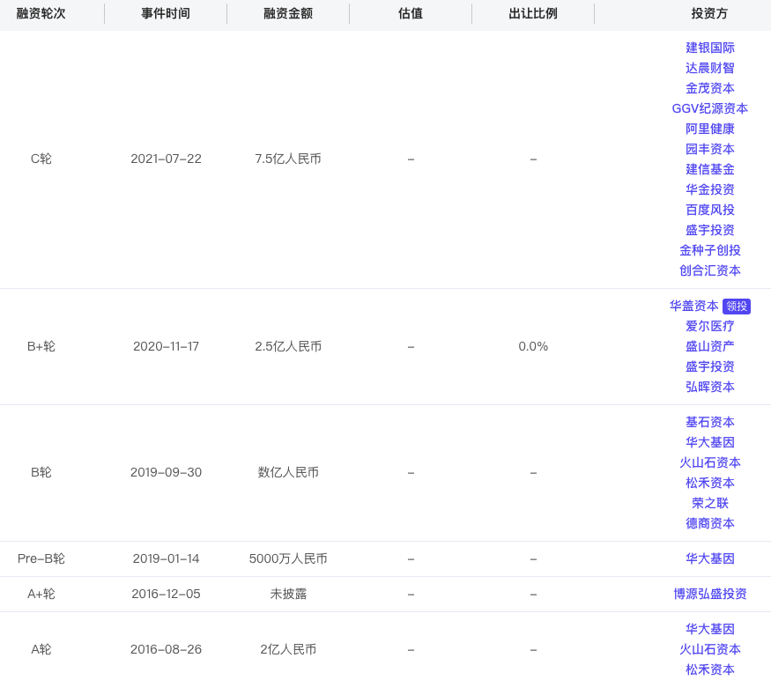Click the 盛山资产 link
The height and width of the screenshot is (680, 771).
pos(709,346)
